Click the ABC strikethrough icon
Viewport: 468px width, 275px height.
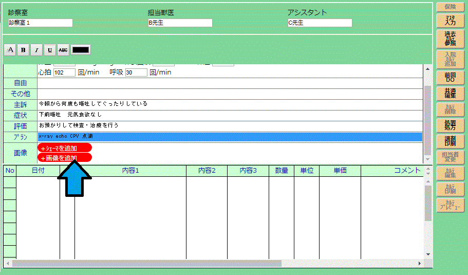[63, 50]
